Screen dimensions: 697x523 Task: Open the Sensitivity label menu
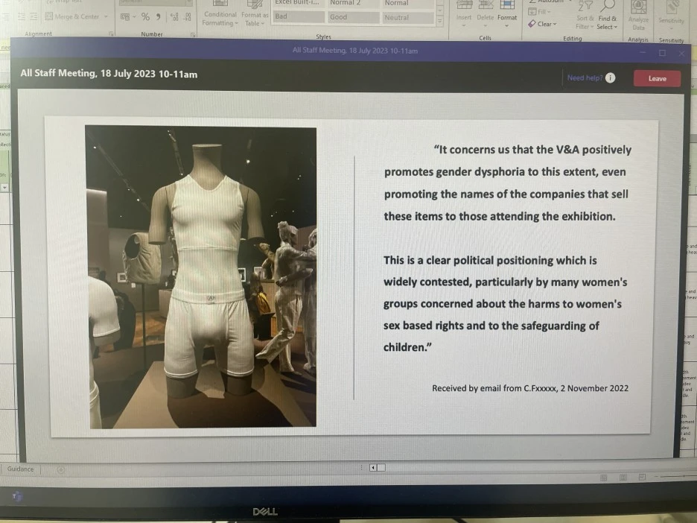tap(671, 15)
